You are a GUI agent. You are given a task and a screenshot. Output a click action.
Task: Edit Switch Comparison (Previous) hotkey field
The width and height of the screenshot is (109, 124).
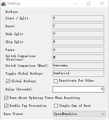click(78, 58)
